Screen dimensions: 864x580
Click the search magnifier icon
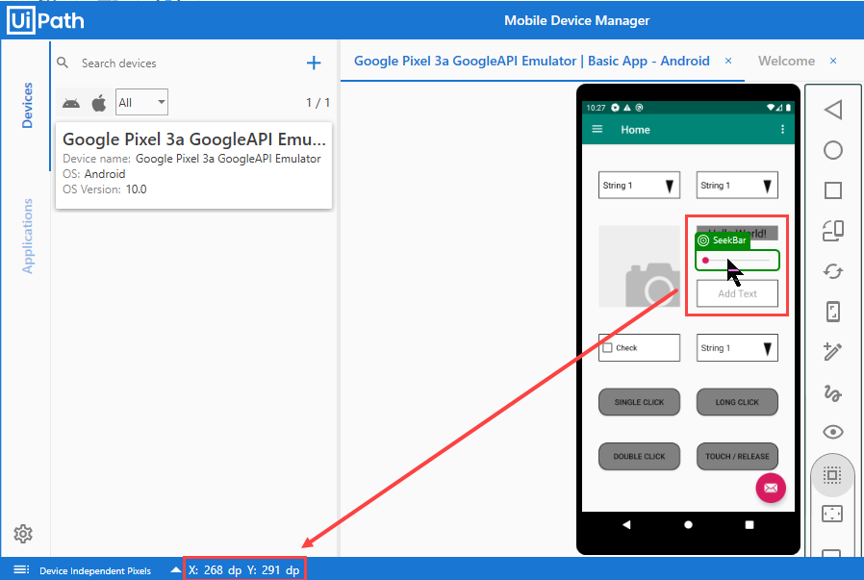tap(63, 63)
